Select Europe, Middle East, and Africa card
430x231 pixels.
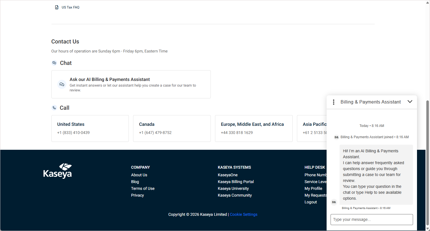click(x=253, y=128)
